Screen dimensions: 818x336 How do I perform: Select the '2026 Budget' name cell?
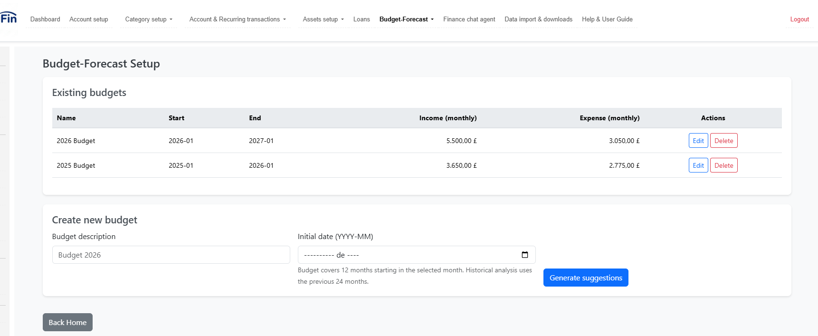(x=76, y=141)
